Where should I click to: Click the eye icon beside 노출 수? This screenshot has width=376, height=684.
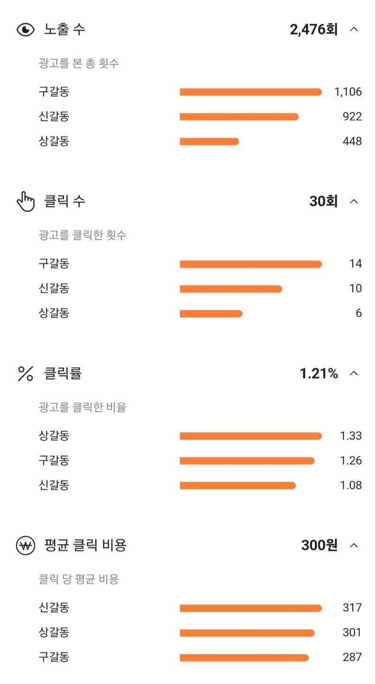(26, 30)
